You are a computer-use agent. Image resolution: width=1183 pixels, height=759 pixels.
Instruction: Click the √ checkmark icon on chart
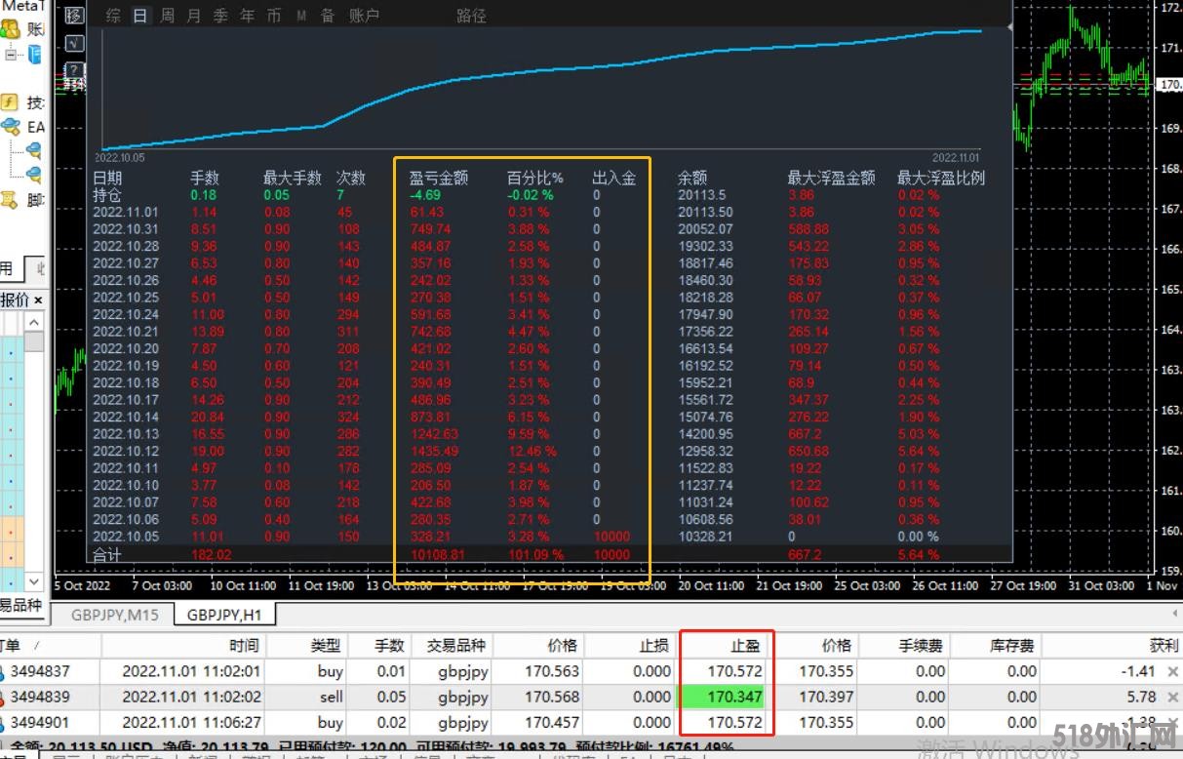(74, 42)
